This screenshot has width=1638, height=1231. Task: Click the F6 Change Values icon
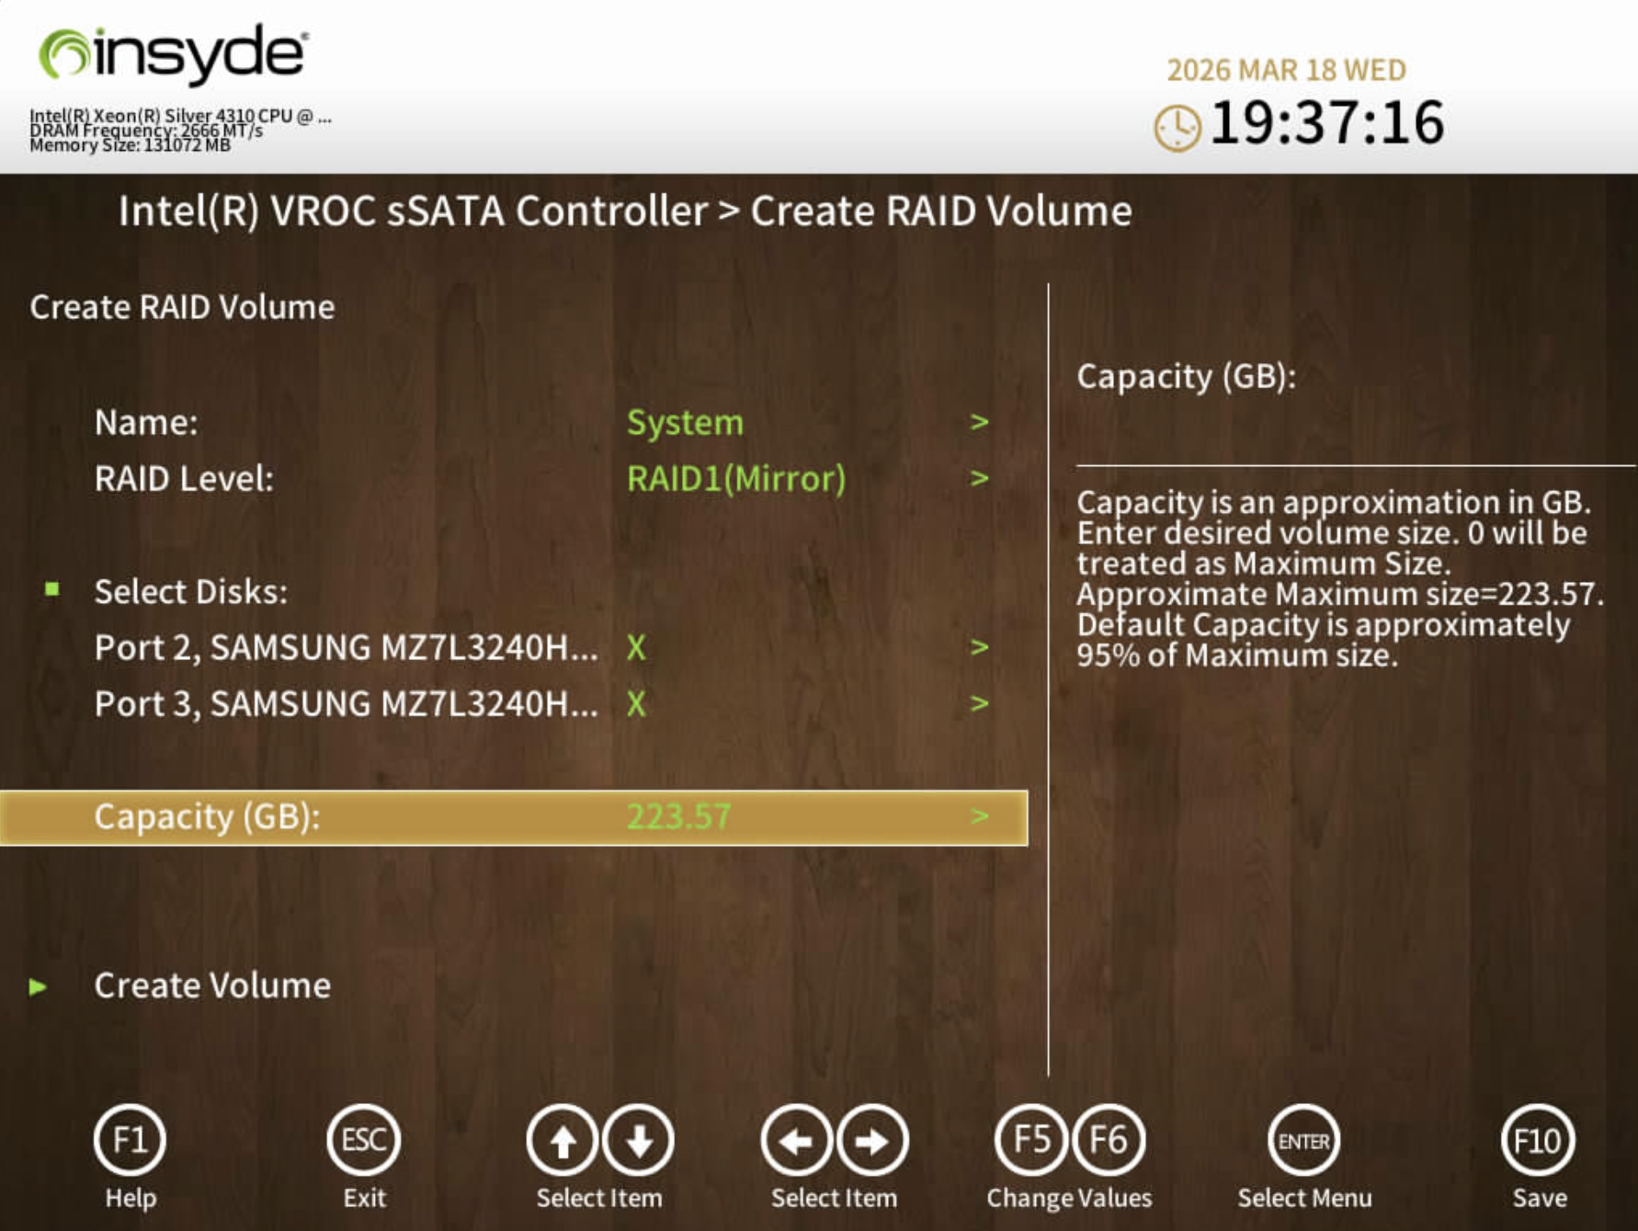tap(1107, 1140)
